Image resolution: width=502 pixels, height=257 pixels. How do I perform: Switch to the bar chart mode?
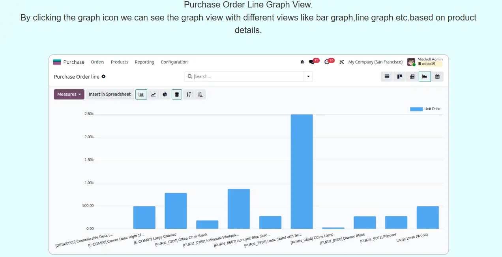pyautogui.click(x=141, y=94)
